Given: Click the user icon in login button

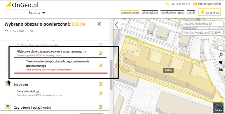Looking at the screenshot, I should (x=202, y=12).
